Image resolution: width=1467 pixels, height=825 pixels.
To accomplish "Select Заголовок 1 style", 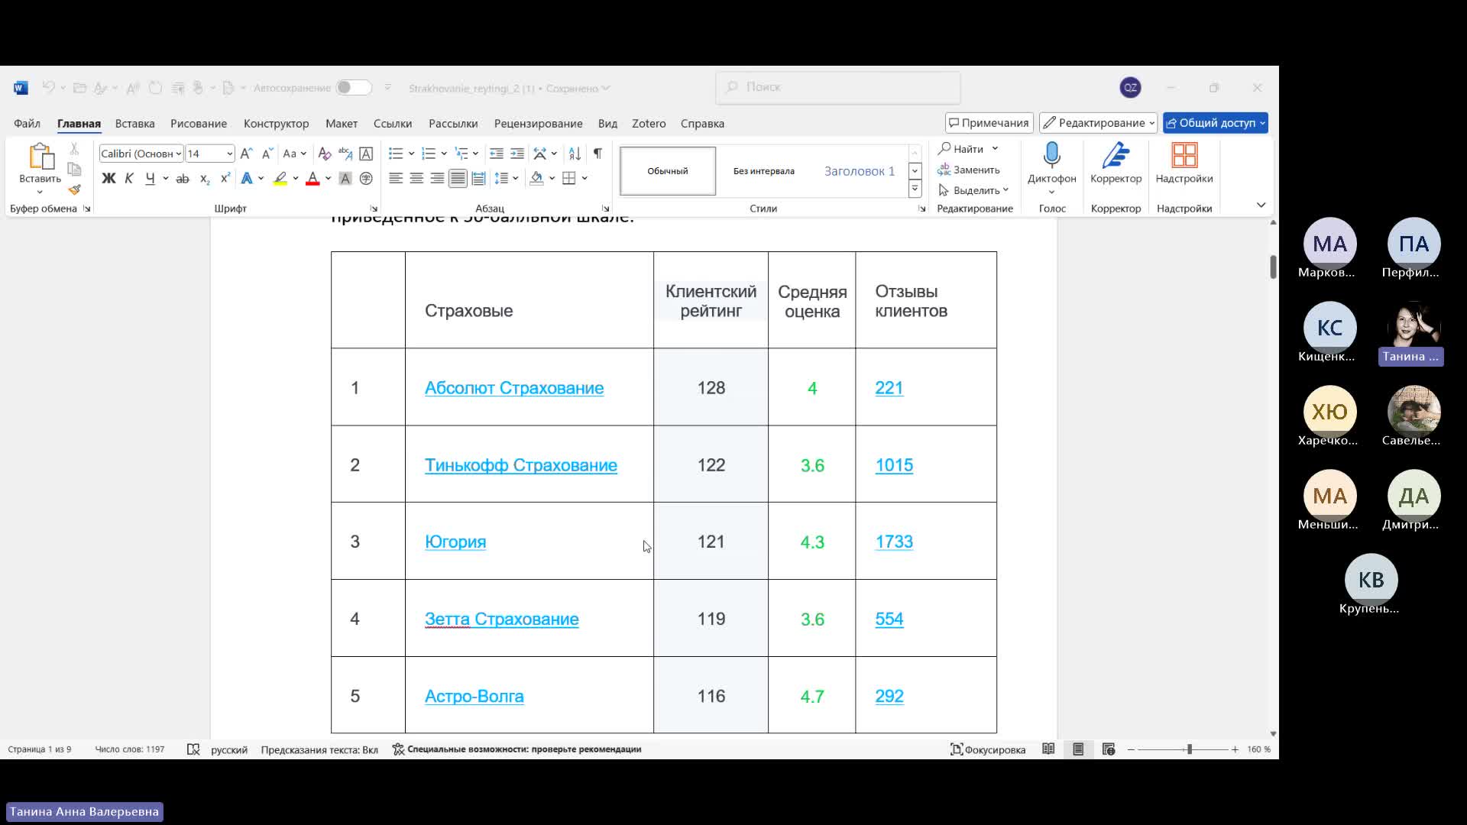I will (860, 171).
